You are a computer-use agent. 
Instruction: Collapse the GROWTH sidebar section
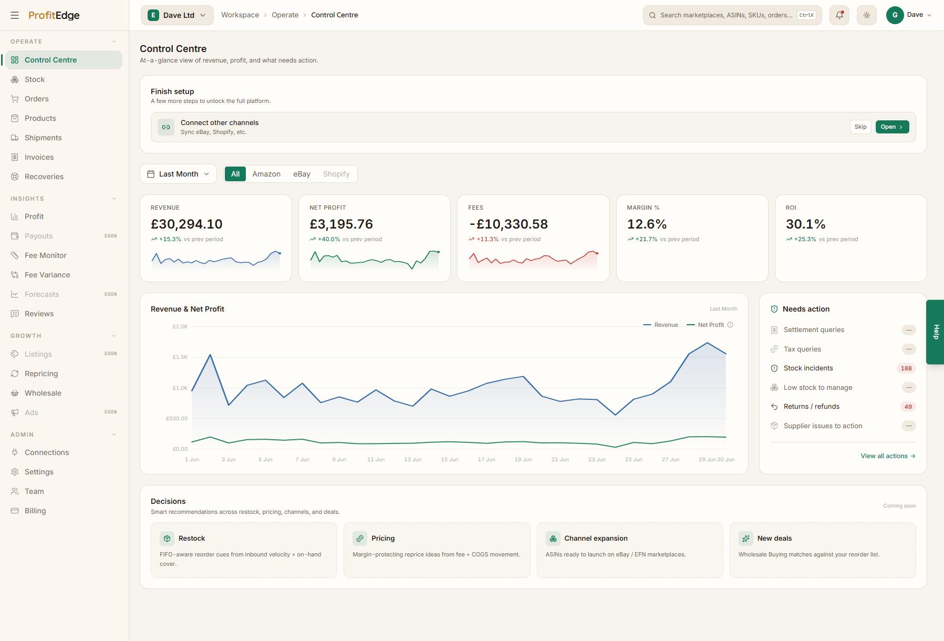(114, 336)
